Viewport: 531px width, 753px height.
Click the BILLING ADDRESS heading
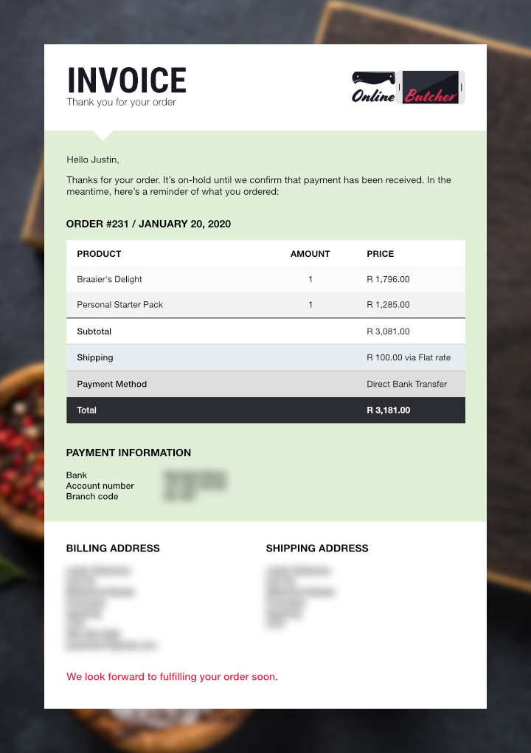[x=113, y=549]
